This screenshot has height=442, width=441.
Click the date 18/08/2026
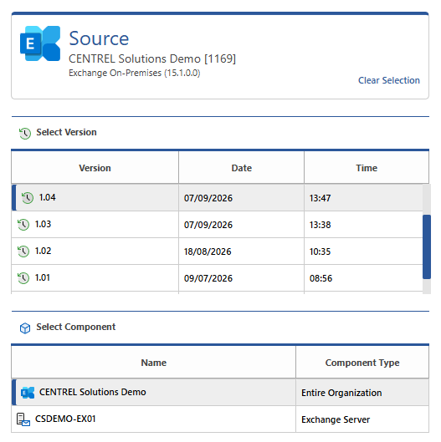[x=208, y=251]
